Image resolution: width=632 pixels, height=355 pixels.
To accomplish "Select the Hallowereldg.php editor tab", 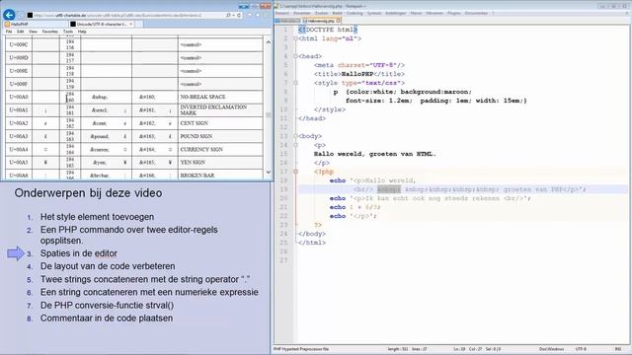I will click(x=321, y=21).
